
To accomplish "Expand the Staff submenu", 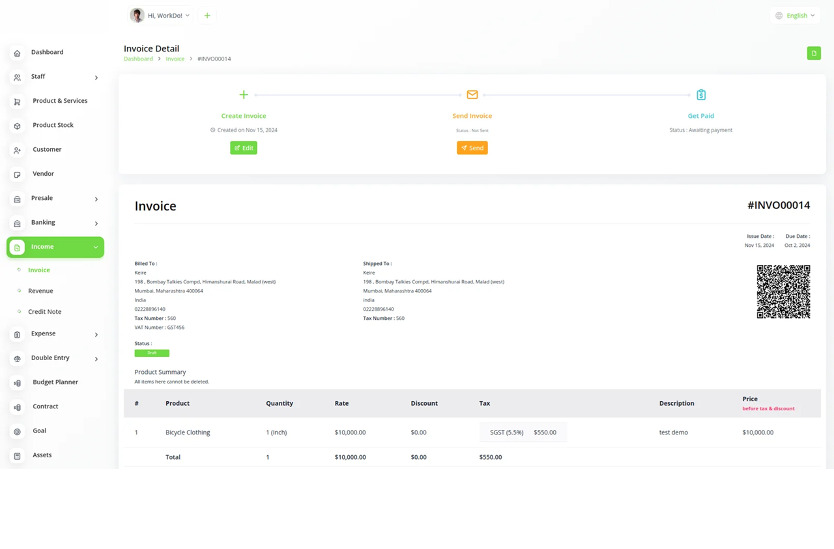I will 96,77.
